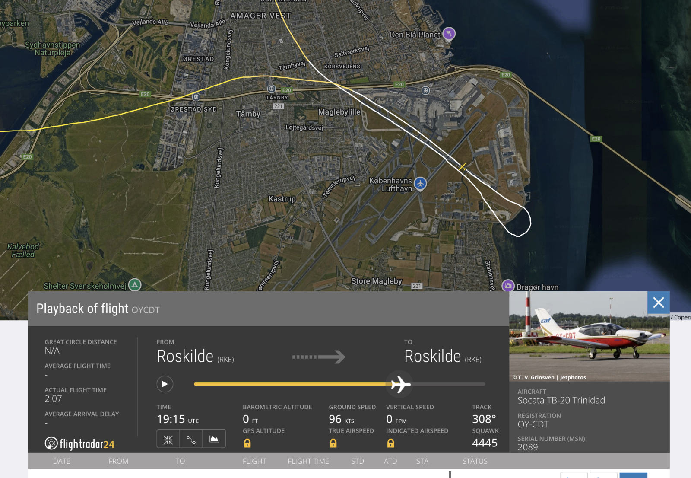Click the Dragør havn photo marker
This screenshot has width=691, height=478.
coord(508,286)
